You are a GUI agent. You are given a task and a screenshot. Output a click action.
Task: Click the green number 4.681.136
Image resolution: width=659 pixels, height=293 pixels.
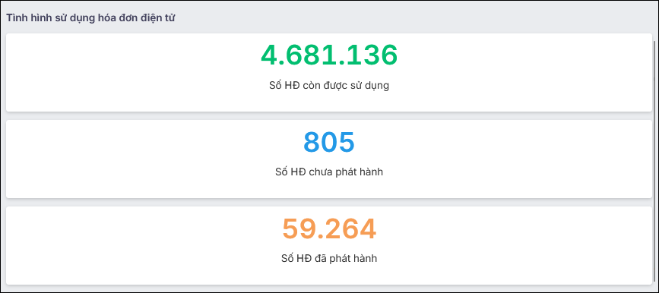point(329,55)
